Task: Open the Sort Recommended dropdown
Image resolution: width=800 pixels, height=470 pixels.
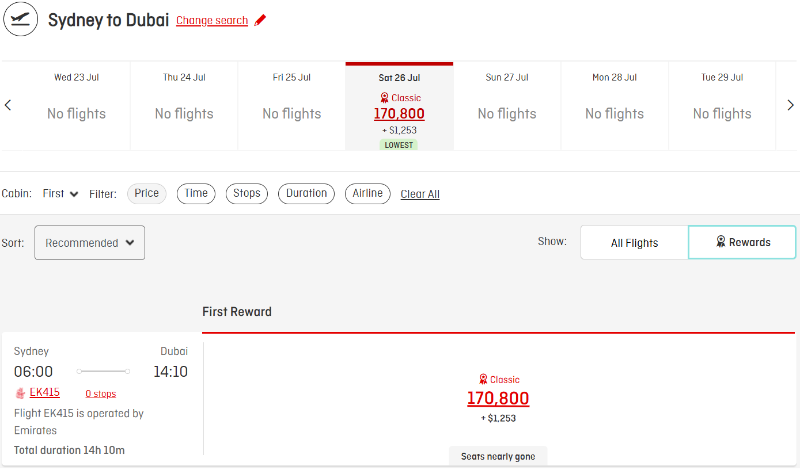Action: pos(90,243)
